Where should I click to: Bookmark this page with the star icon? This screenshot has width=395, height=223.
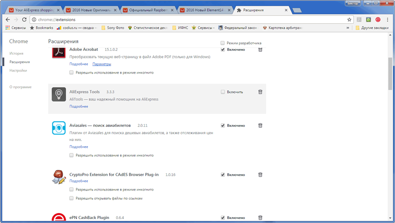(x=349, y=19)
